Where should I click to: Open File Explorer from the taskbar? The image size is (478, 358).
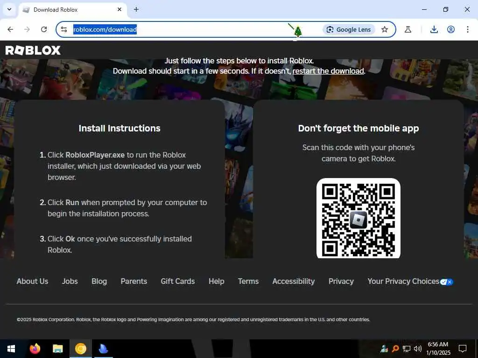(x=57, y=349)
